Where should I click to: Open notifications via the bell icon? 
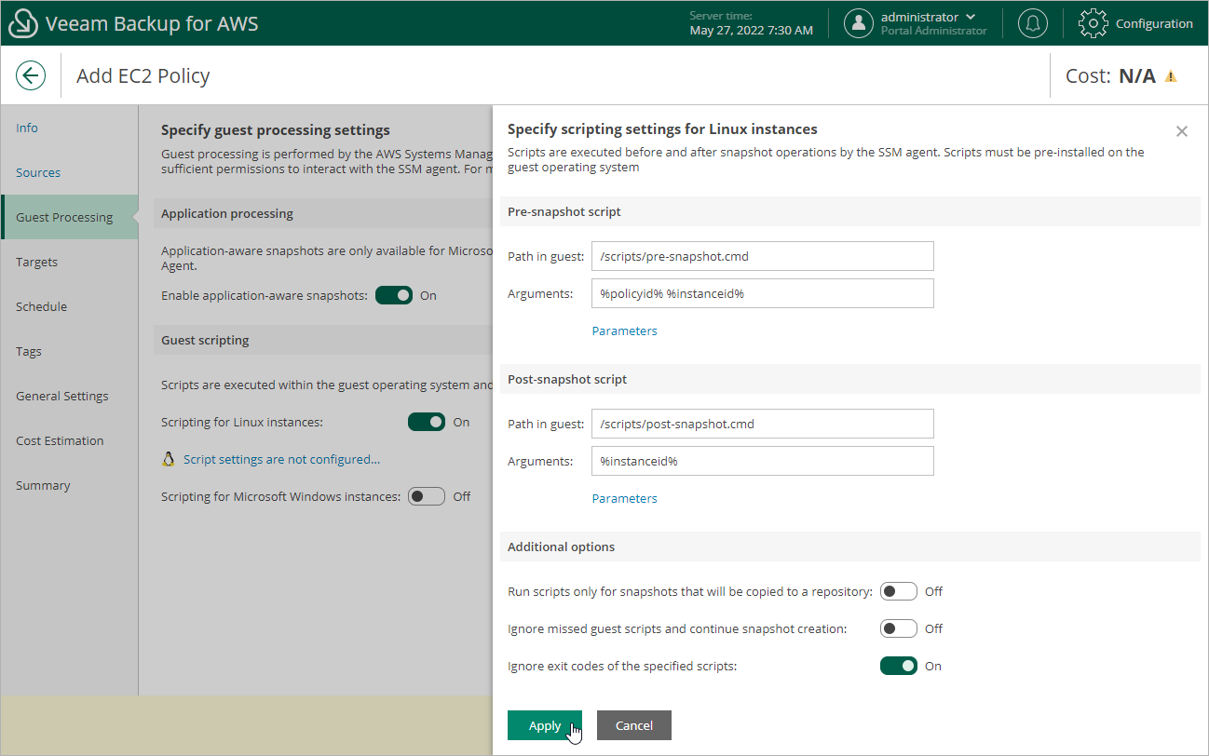(1032, 23)
